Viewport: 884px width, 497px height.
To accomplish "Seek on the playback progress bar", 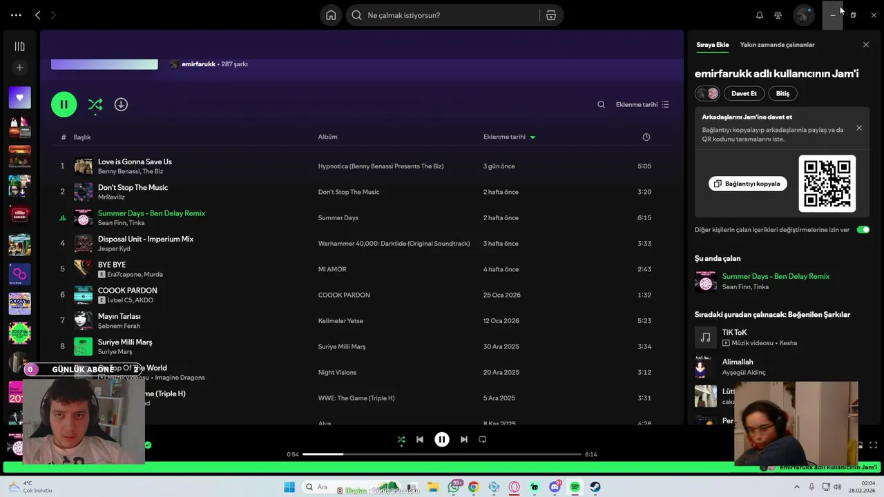I will (442, 454).
